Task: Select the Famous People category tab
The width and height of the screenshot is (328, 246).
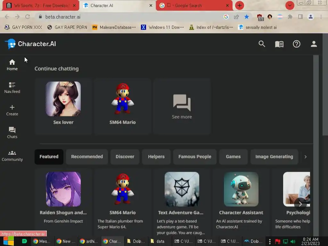Action: tap(195, 157)
